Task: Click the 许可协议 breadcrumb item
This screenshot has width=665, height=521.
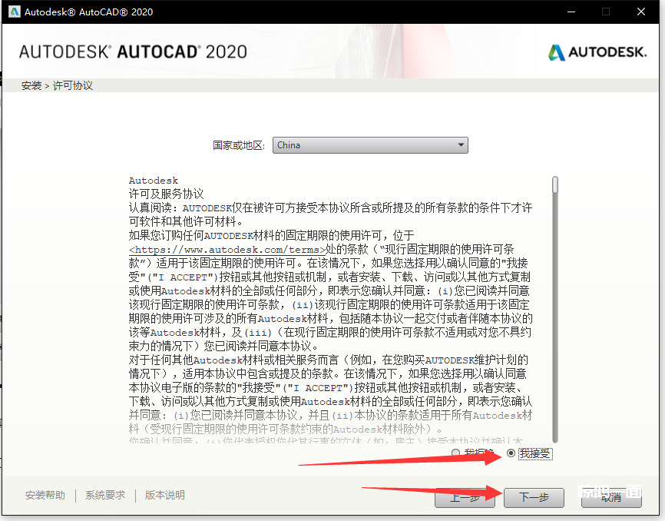Action: 73,85
